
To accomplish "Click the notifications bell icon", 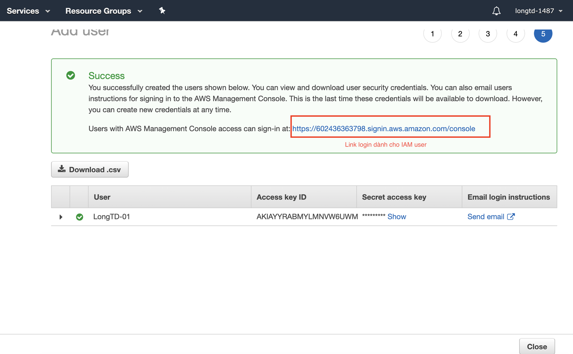I will 496,11.
